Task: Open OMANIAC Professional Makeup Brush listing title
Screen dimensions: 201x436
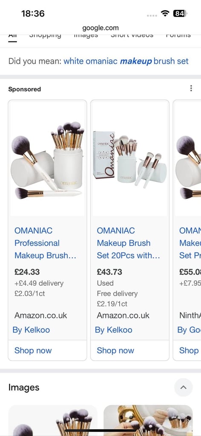Action: (x=45, y=243)
